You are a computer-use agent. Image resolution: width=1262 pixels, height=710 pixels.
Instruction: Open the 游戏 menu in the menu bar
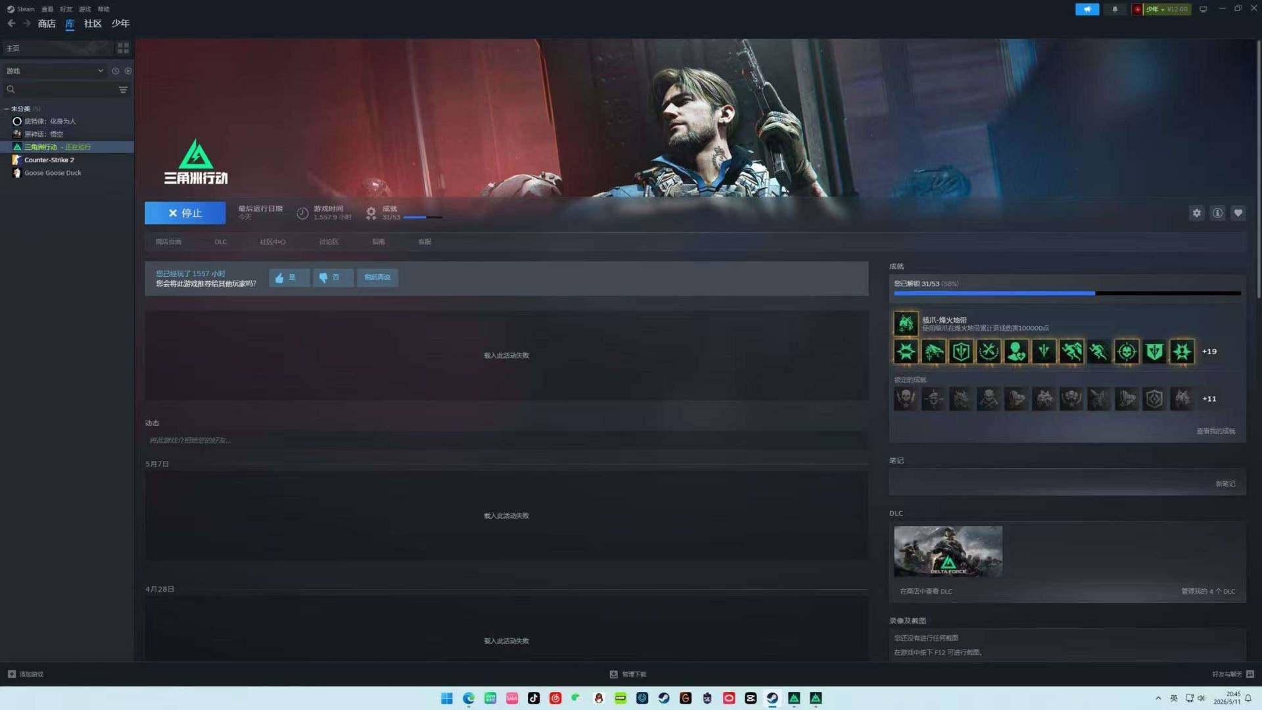85,9
